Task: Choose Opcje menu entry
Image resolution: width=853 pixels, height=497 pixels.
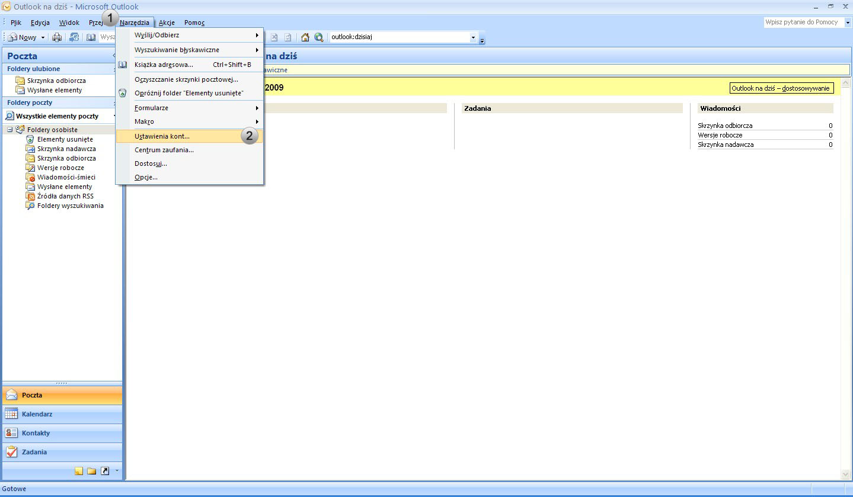Action: coord(190,177)
